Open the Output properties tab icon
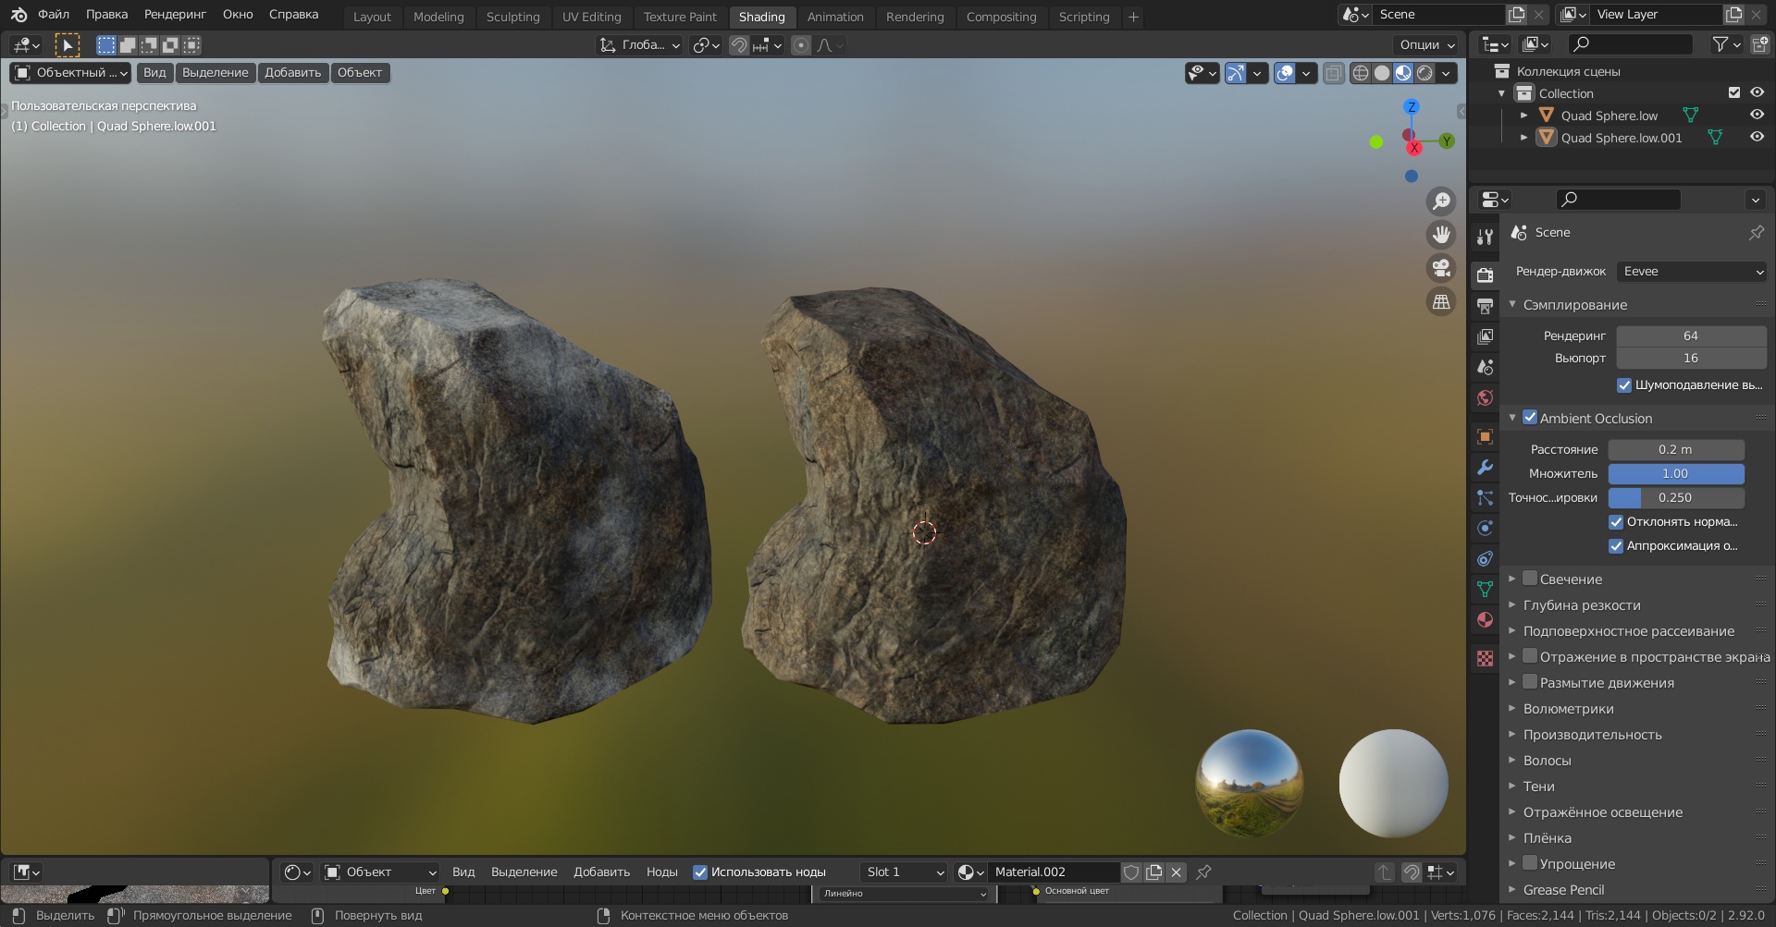1776x927 pixels. [x=1485, y=306]
